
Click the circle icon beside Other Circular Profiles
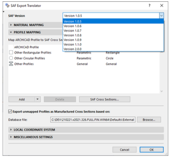(x=11, y=58)
